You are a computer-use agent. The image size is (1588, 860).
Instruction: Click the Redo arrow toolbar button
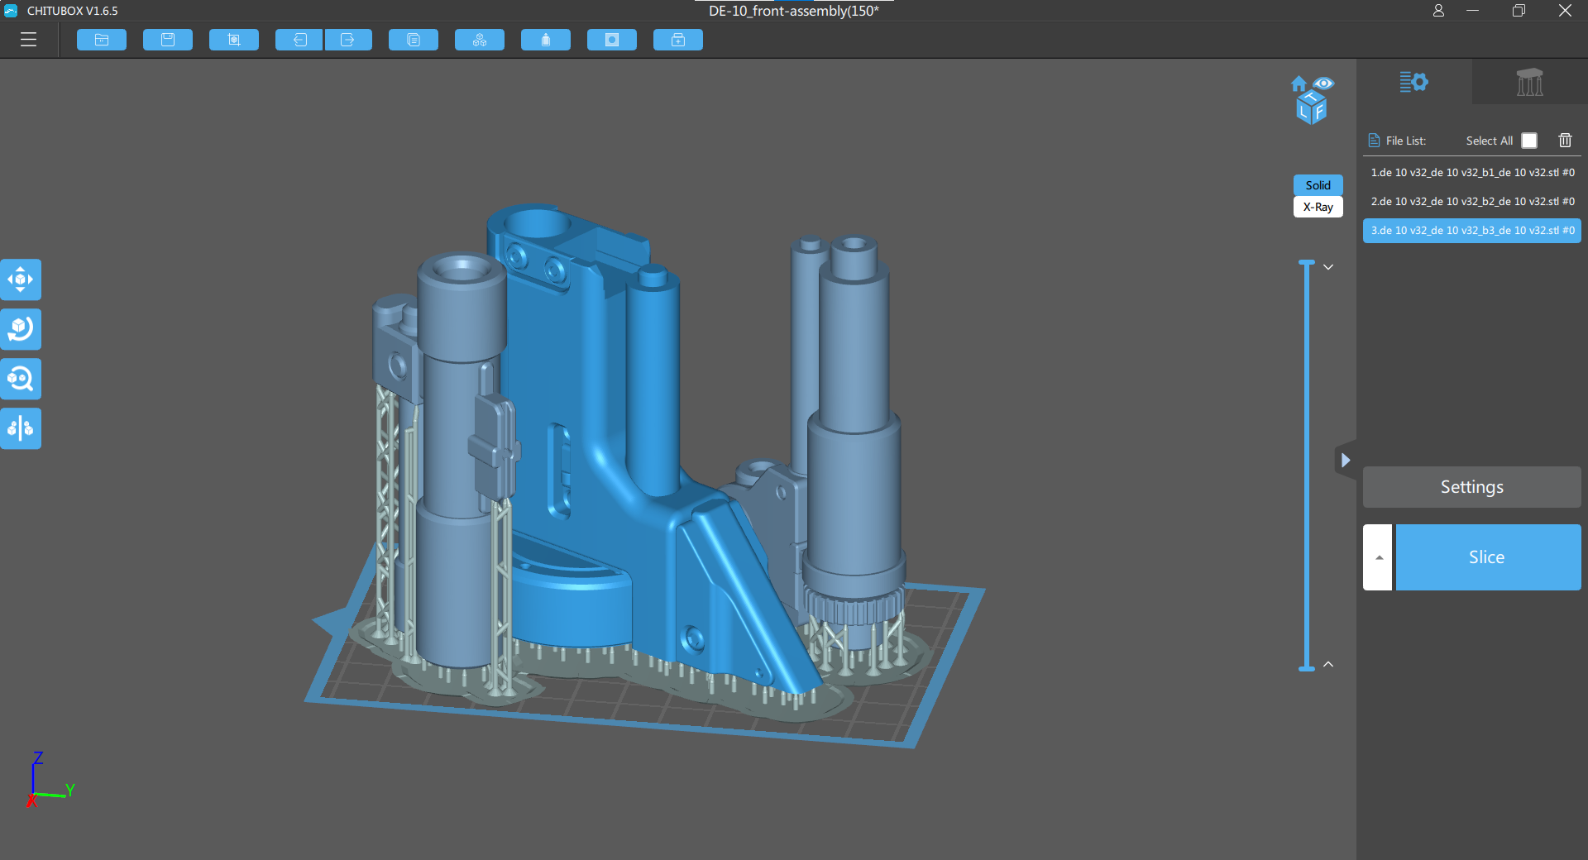tap(348, 40)
